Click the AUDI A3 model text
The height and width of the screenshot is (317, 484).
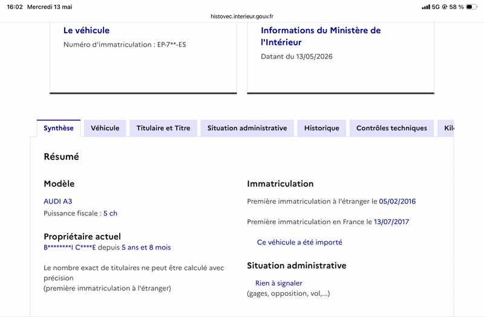(57, 202)
